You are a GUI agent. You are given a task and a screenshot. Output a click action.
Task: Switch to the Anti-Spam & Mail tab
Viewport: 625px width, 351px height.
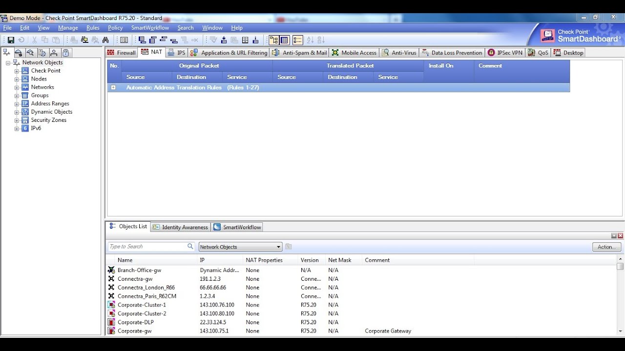(x=299, y=53)
